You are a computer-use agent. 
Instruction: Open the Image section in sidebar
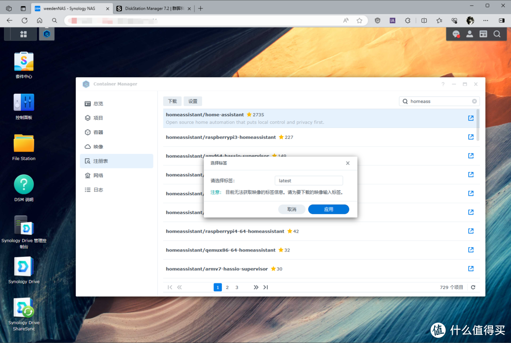coord(116,146)
